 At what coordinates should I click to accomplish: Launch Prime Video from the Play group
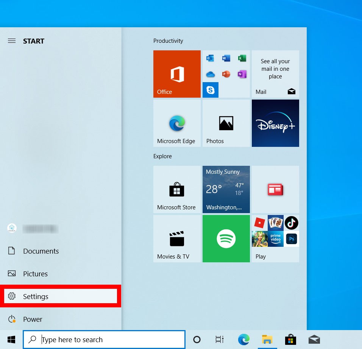coord(275,239)
